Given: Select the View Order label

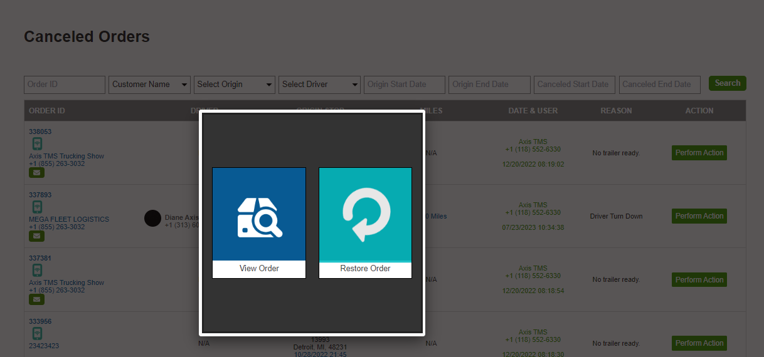Looking at the screenshot, I should point(259,269).
